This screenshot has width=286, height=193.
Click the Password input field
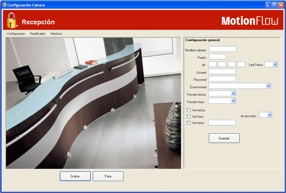(x=222, y=79)
